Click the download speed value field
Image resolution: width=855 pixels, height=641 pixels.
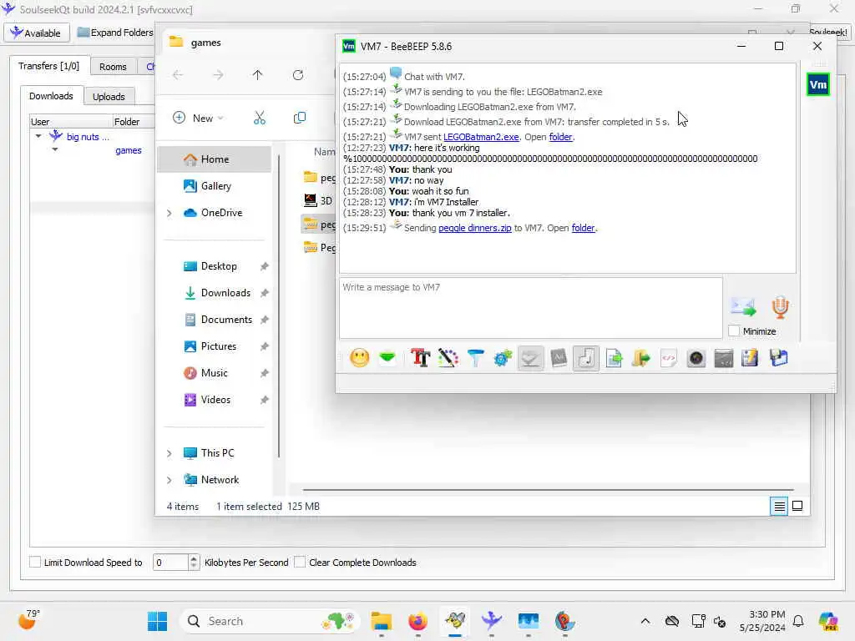click(170, 562)
